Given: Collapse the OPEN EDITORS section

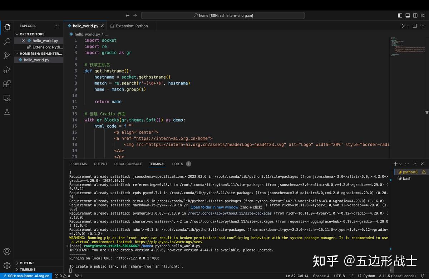Looking at the screenshot, I should (32, 34).
